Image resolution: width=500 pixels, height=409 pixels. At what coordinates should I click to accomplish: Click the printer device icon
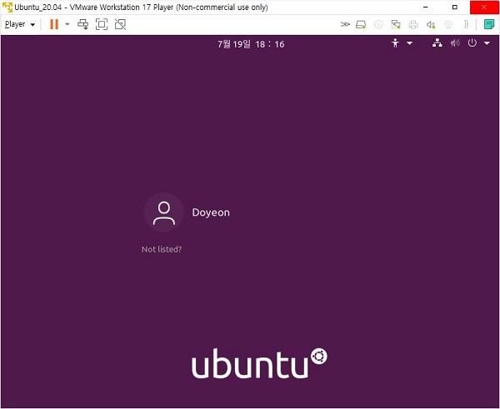point(413,24)
